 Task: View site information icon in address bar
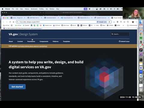click(18, 22)
